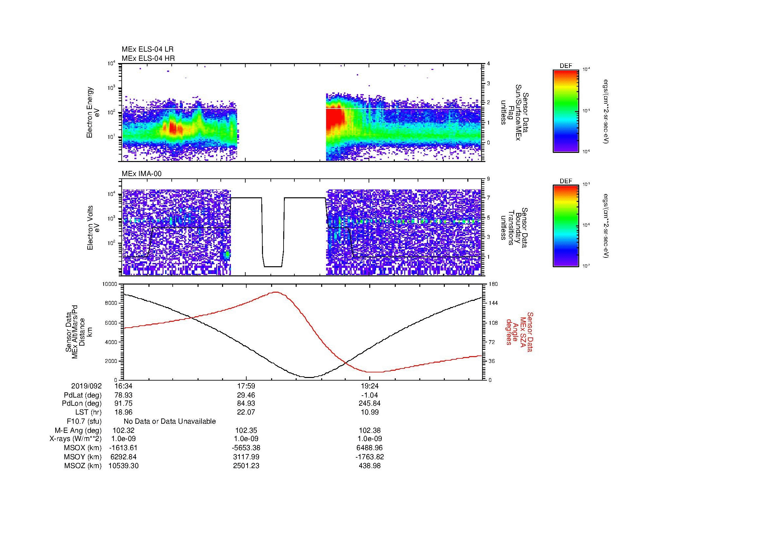Image resolution: width=765 pixels, height=540 pixels.
Task: Click the lower DEF color bar for ions
Action: point(565,226)
